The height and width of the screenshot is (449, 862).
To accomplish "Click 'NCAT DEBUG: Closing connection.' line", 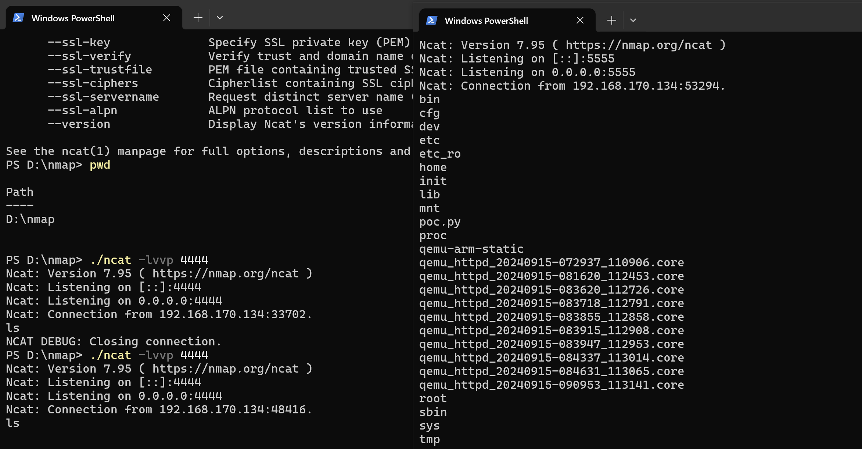I will pyautogui.click(x=114, y=341).
